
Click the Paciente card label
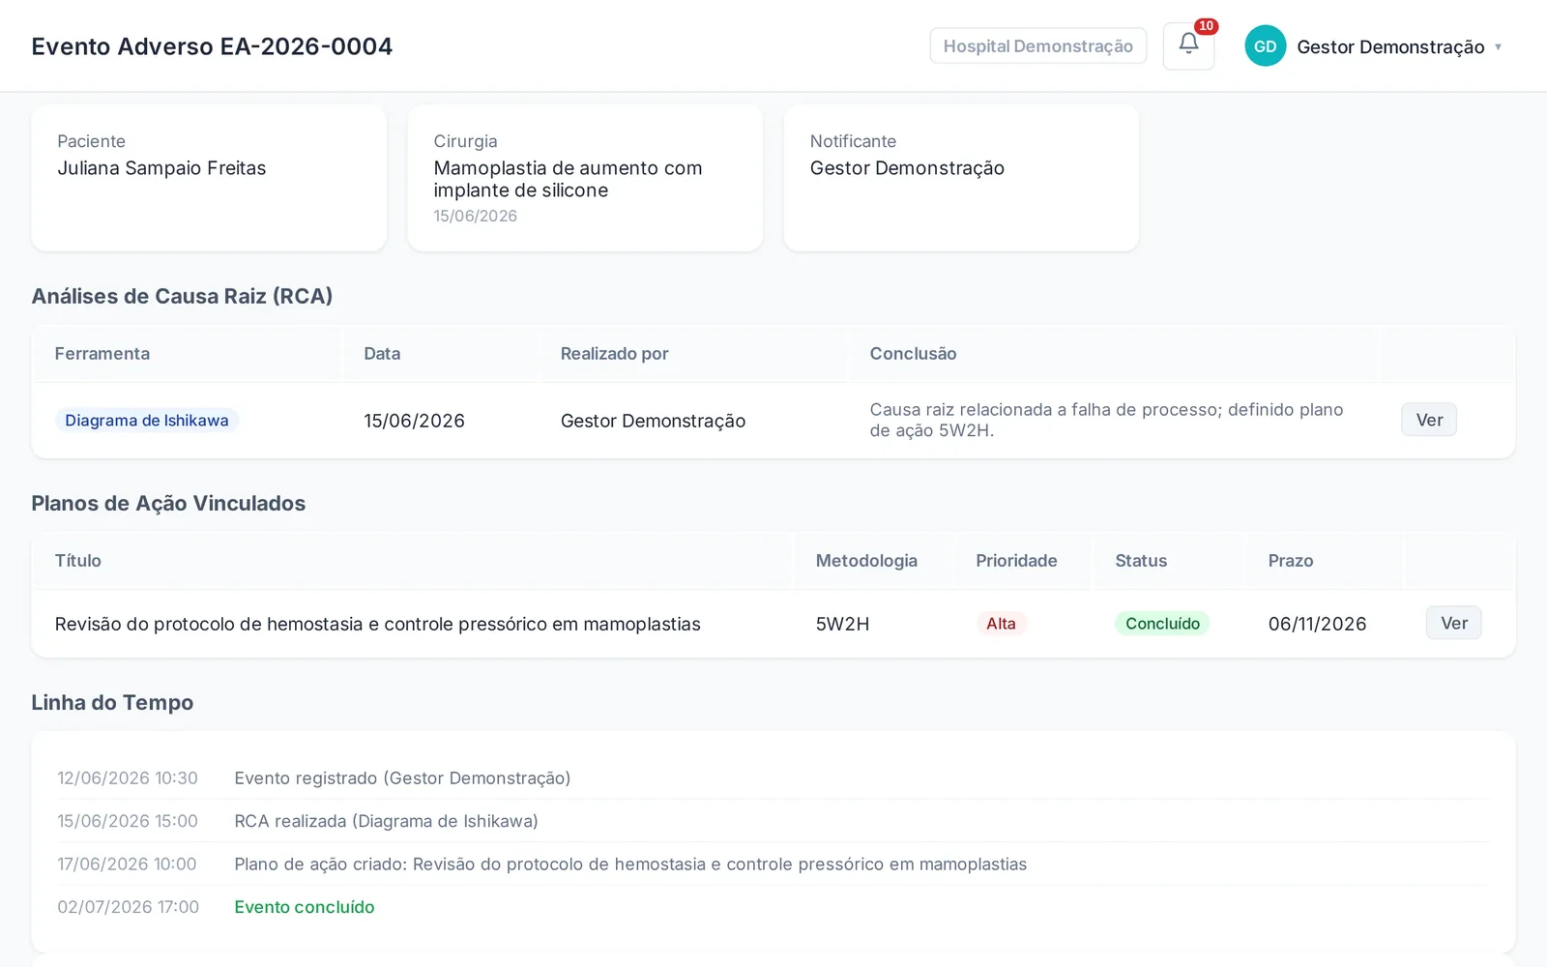[91, 141]
